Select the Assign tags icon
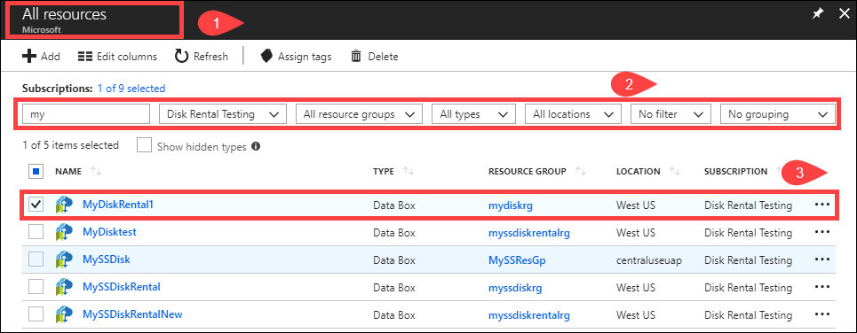This screenshot has height=333, width=857. click(266, 56)
